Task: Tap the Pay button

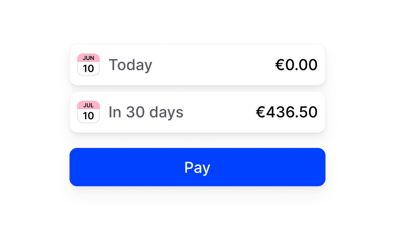Action: (x=197, y=167)
